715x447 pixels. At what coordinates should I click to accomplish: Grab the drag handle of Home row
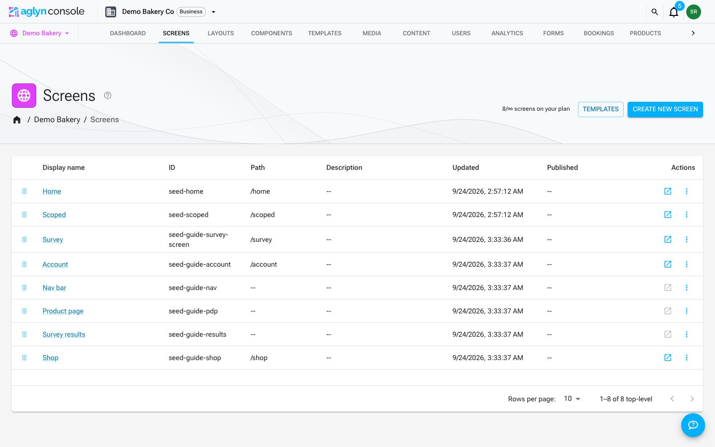(24, 191)
